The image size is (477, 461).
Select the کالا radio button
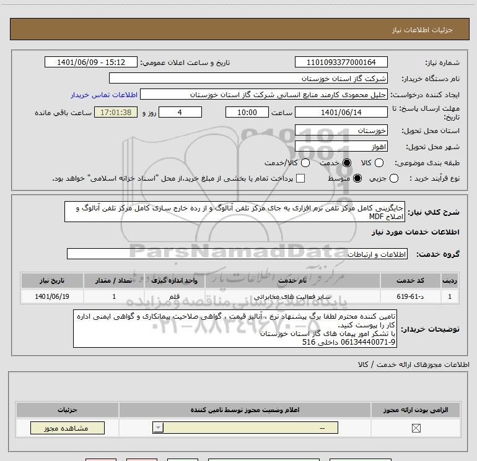pyautogui.click(x=379, y=163)
